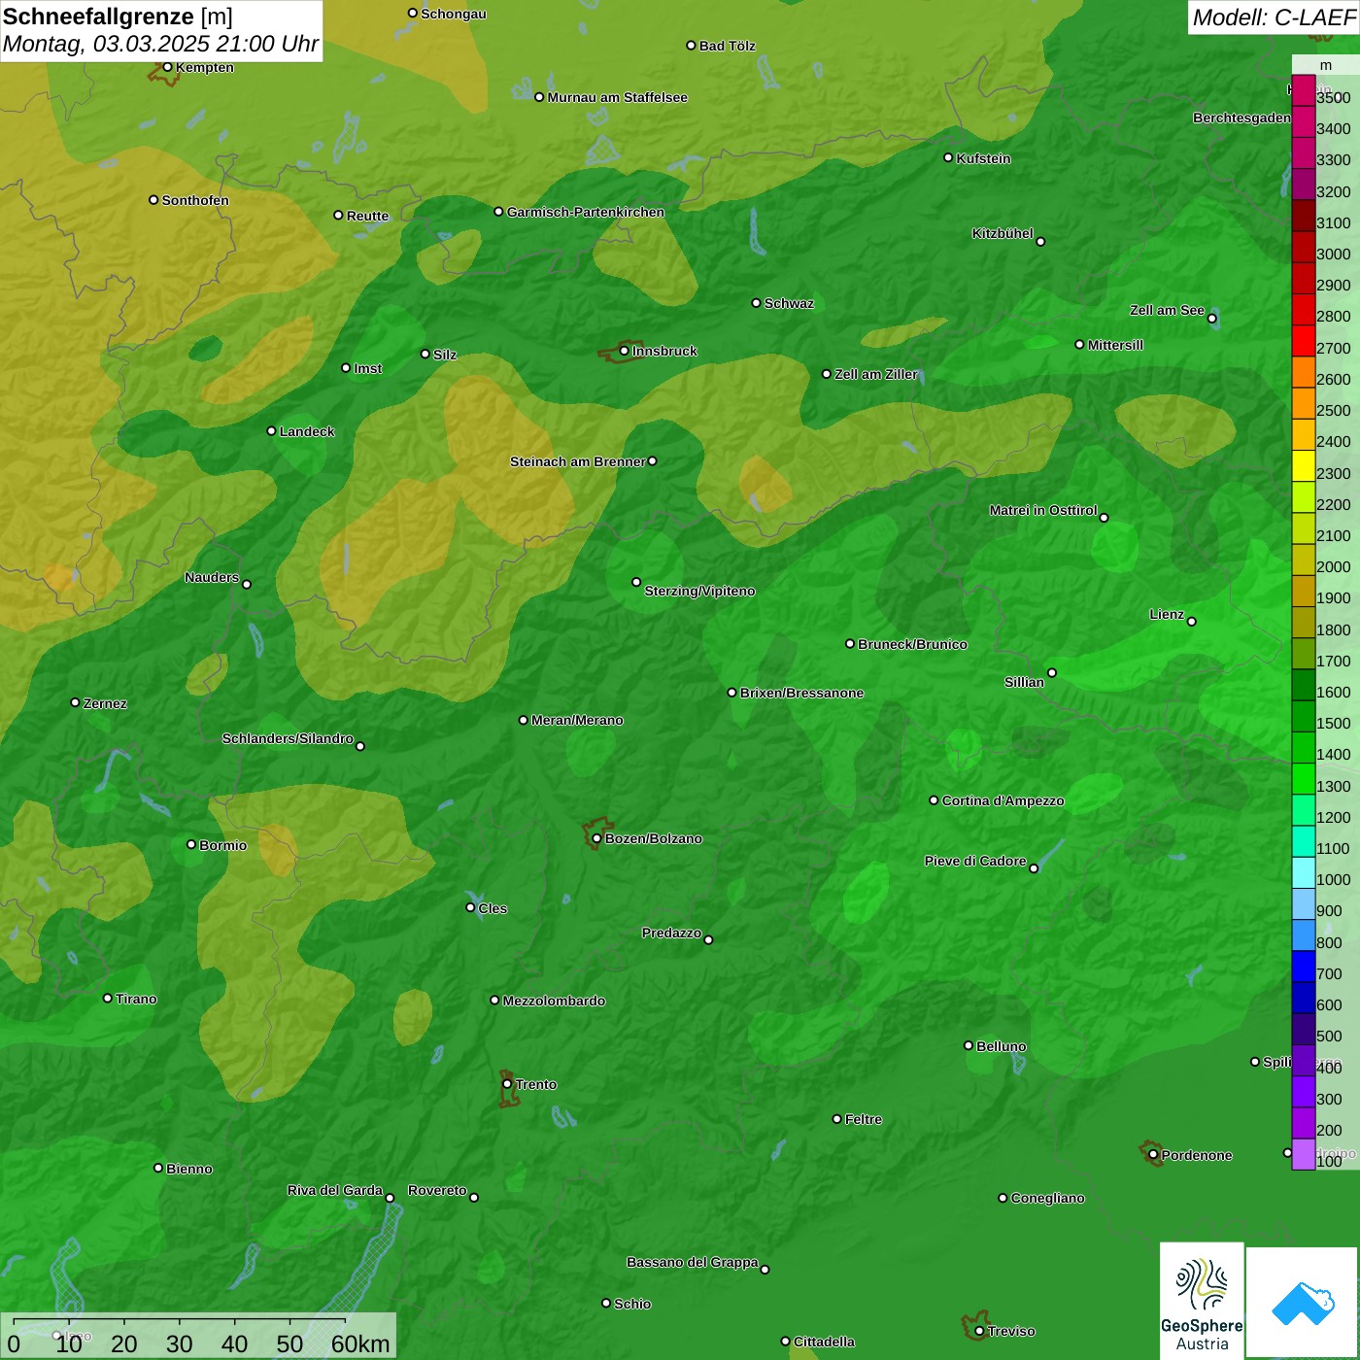Click the Zell am Ziller label

(876, 374)
